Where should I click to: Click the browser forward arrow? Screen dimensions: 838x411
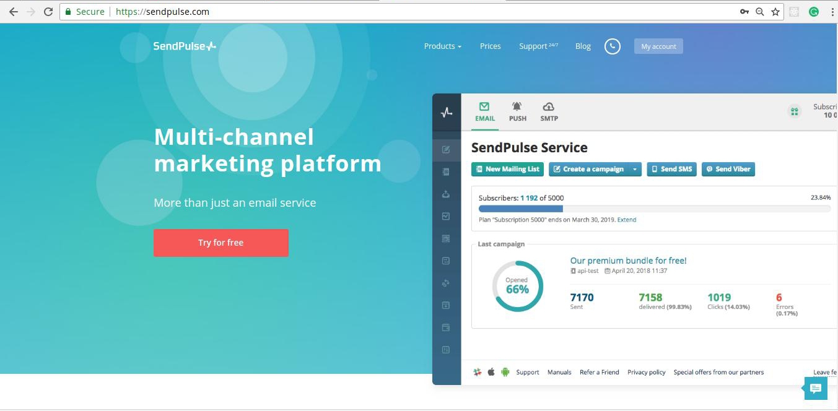[30, 12]
